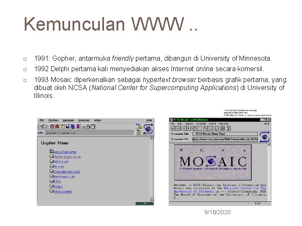Open the RFCs link in the Gopher Menu
302x226 pixels.
pyautogui.click(x=57, y=181)
